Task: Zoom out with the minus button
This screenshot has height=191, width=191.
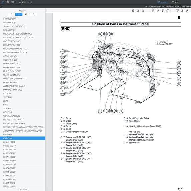Action: (x=28, y=2)
